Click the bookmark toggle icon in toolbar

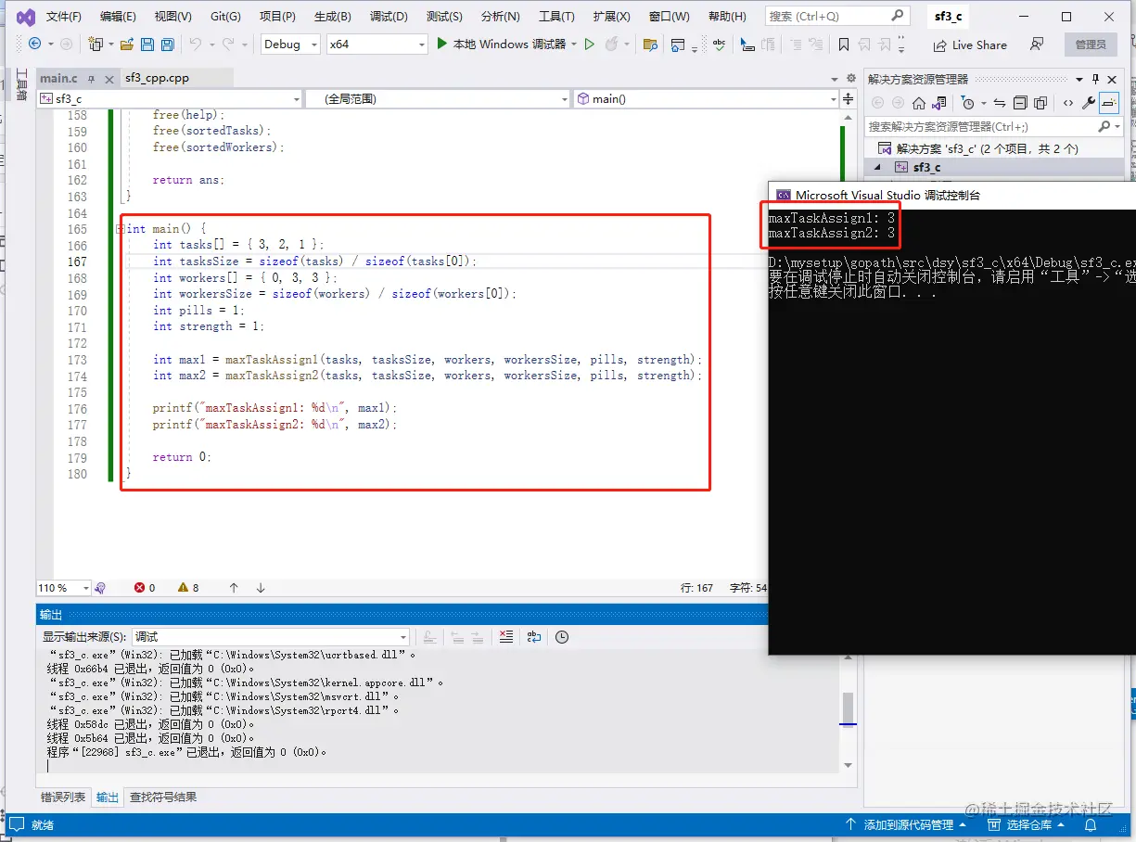tap(843, 44)
